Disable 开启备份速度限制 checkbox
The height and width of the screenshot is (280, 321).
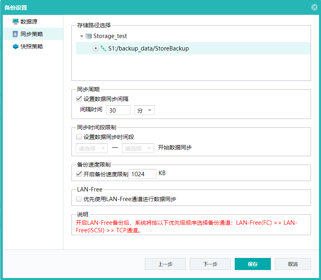pyautogui.click(x=78, y=174)
